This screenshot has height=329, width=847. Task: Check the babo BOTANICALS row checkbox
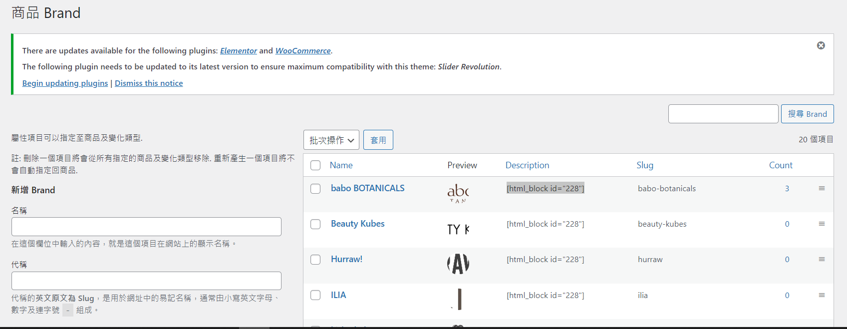pyautogui.click(x=315, y=189)
